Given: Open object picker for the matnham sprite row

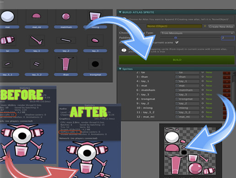Looking at the screenshot, I should pos(203,90).
